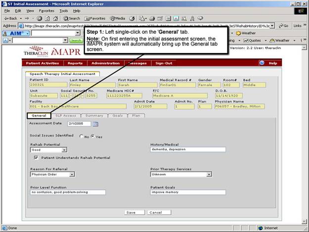Expand the Links toolbar chevron
The height and width of the screenshot is (232, 309).
point(305,25)
